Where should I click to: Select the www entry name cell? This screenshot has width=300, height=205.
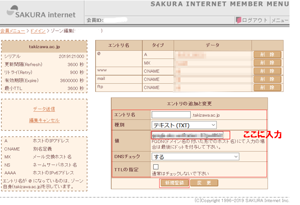pos(119,71)
